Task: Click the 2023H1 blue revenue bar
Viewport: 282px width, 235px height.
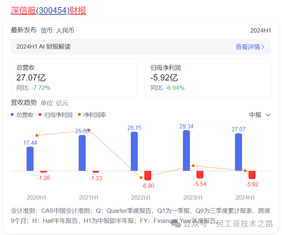Action: (x=186, y=151)
